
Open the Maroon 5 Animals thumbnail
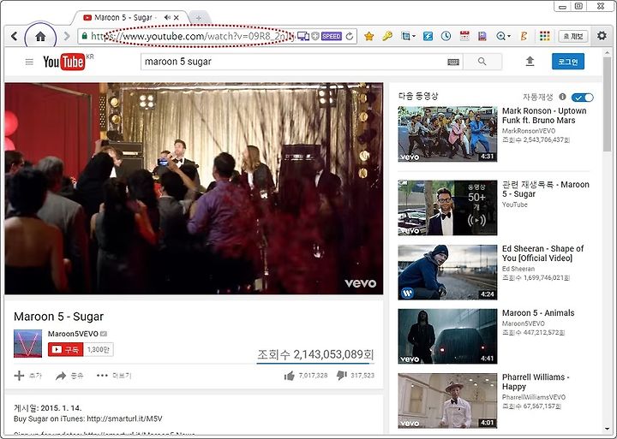pyautogui.click(x=447, y=336)
